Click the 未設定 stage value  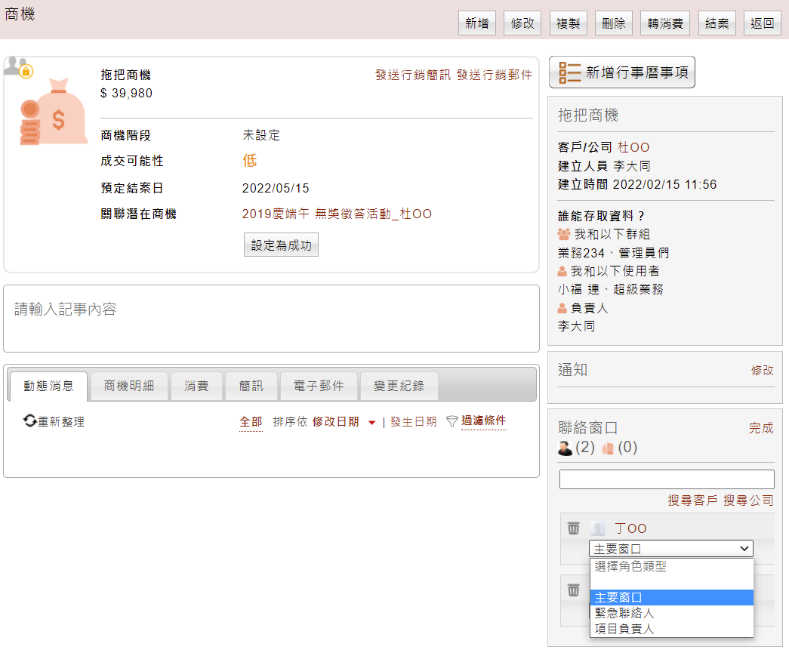[261, 135]
